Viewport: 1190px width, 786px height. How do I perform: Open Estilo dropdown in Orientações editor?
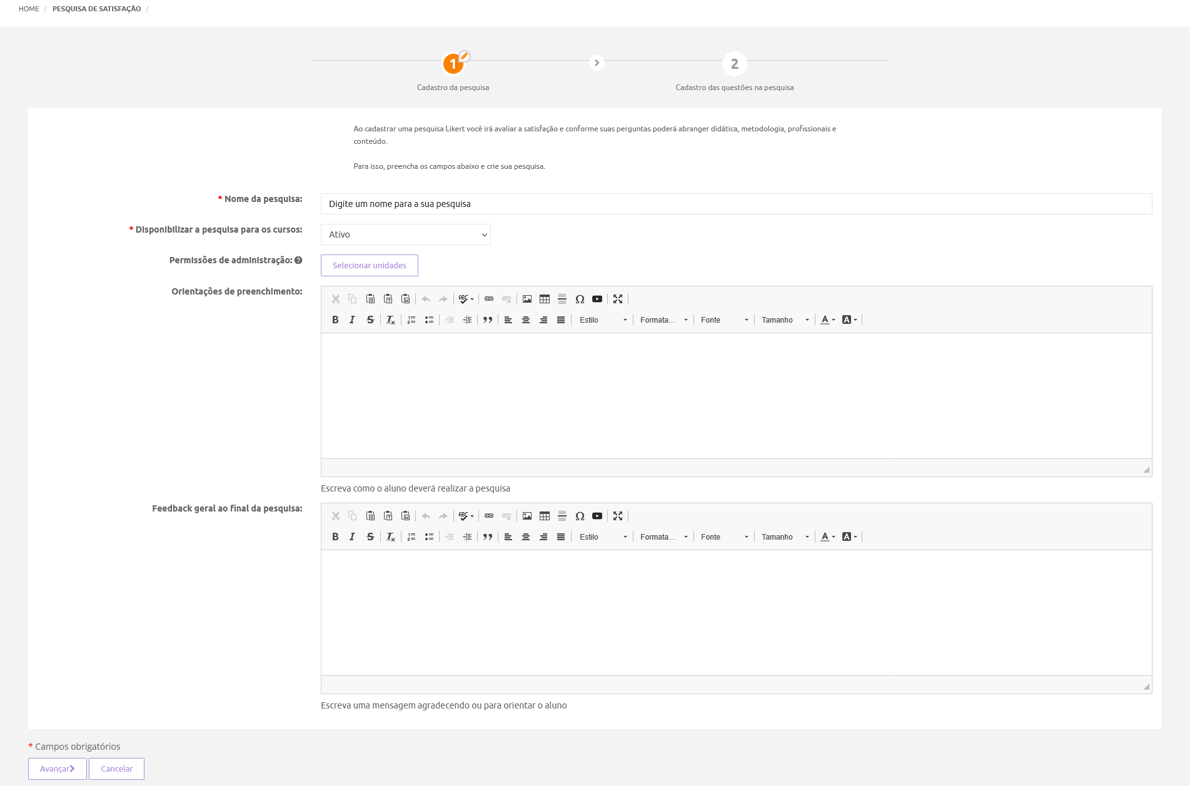pyautogui.click(x=603, y=320)
